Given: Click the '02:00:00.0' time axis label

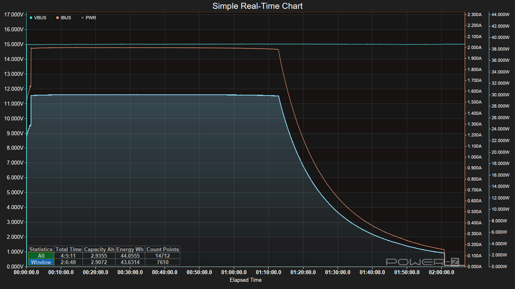Looking at the screenshot, I should pos(442,272).
